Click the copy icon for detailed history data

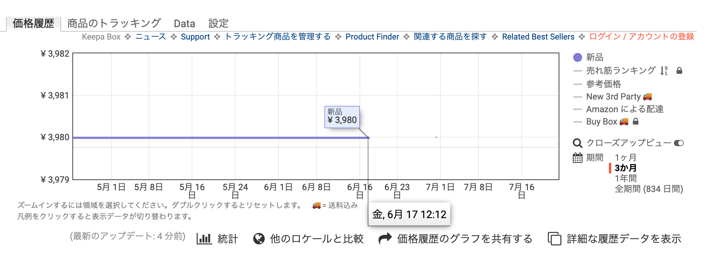554,239
